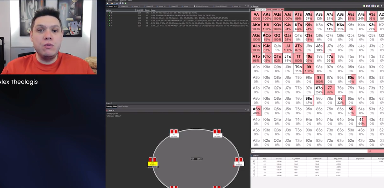Select the folds 84.1% strategy label
The image size is (384, 188).
260,9
